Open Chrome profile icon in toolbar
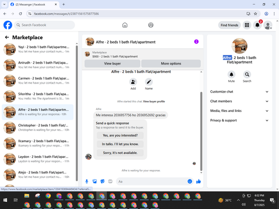This screenshot has height=209, width=279. [x=266, y=13]
